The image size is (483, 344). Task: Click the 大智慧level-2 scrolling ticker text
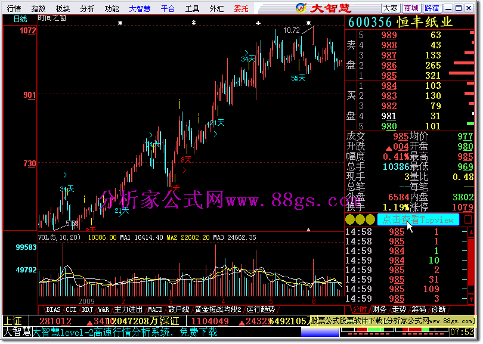(125, 332)
